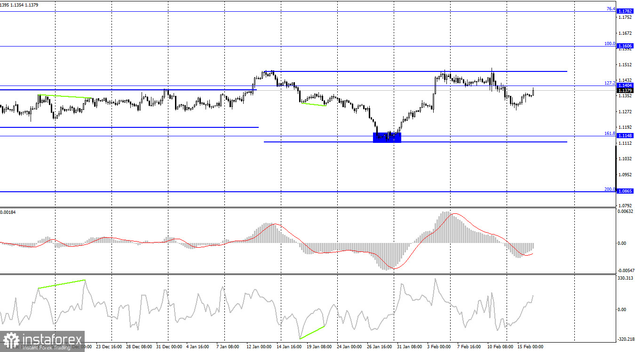The image size is (635, 352).
Task: Click the OHLC readout ending in 1.1379
Action: point(19,5)
